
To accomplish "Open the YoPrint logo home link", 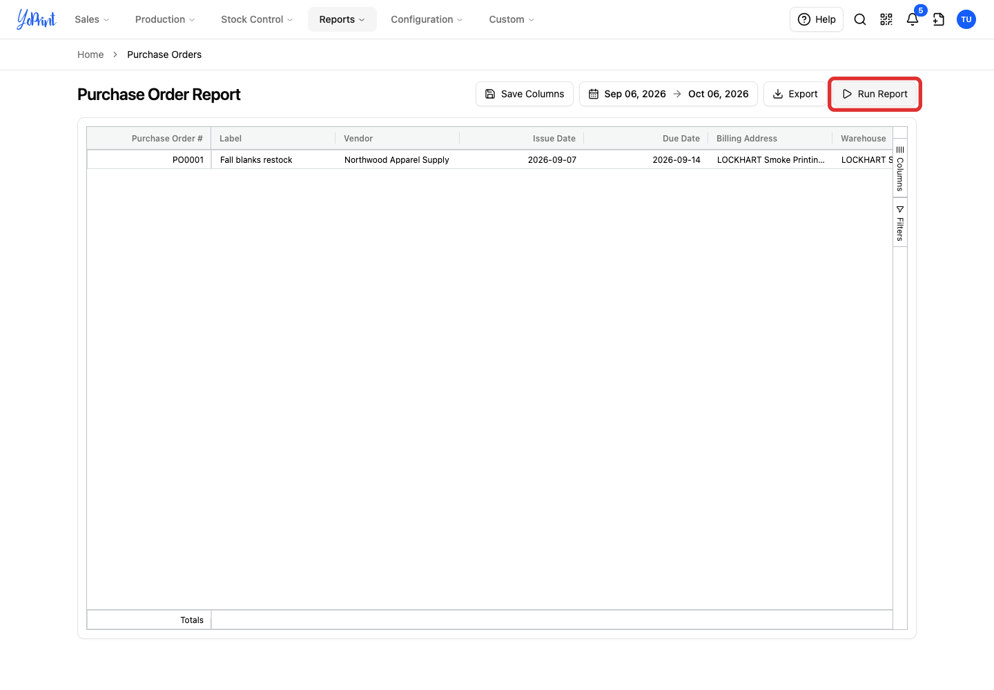I will click(37, 19).
